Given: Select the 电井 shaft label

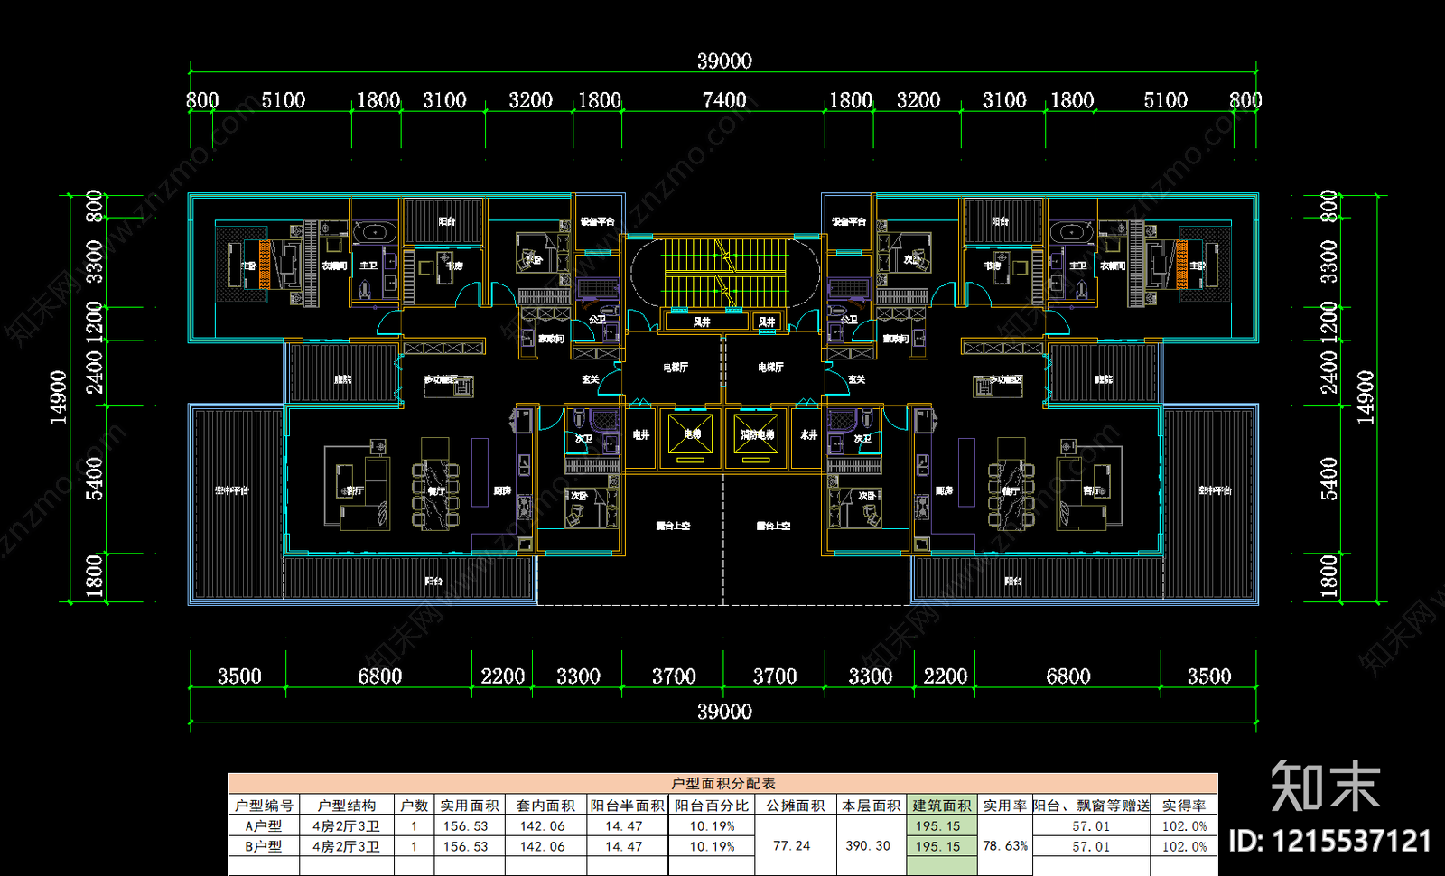Looking at the screenshot, I should click(641, 435).
